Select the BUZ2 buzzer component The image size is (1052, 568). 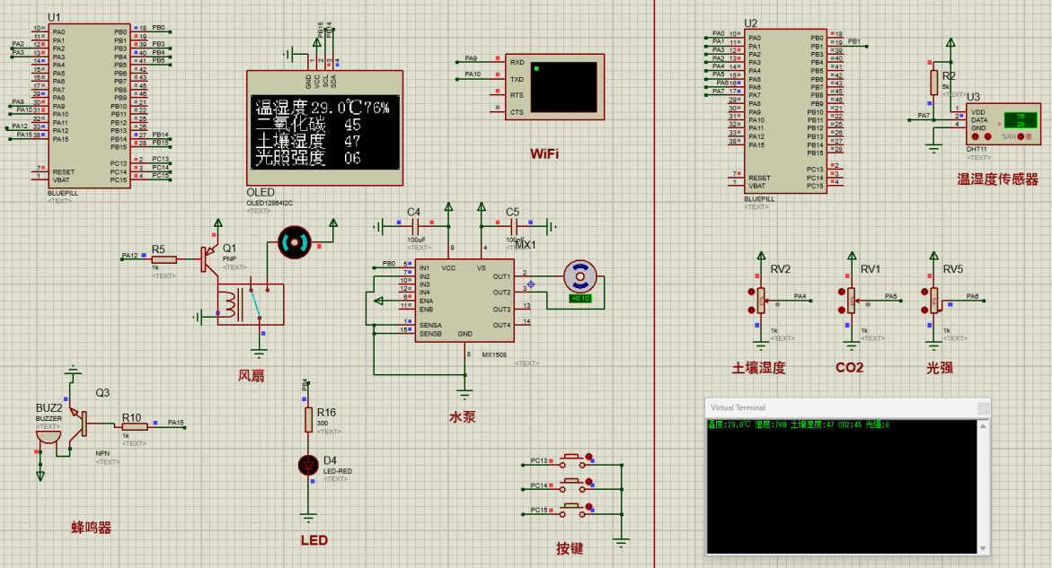[x=49, y=436]
